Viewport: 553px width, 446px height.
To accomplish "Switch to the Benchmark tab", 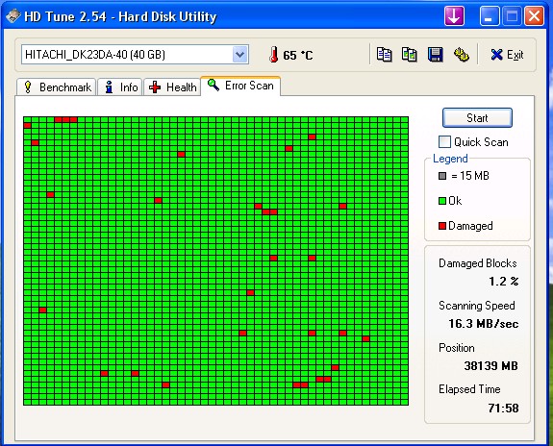I will 57,87.
